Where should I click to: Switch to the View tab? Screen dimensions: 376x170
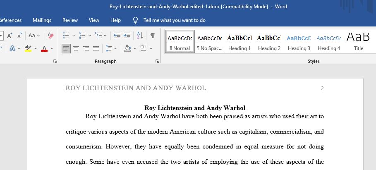click(94, 20)
